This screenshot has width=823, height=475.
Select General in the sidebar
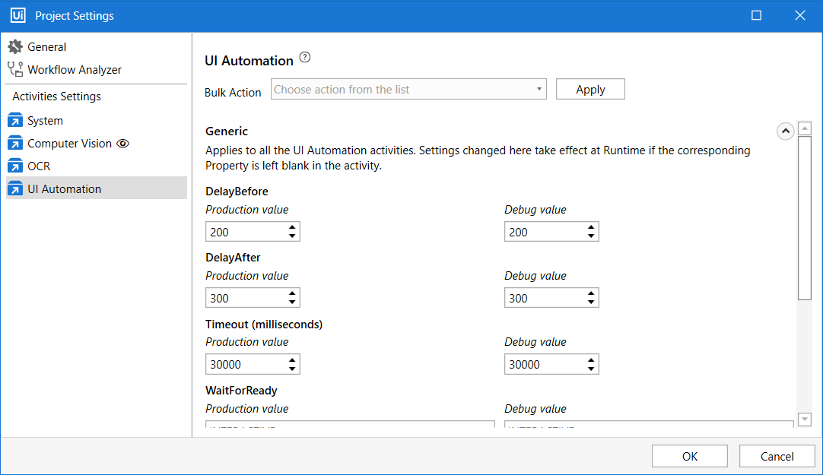[46, 46]
